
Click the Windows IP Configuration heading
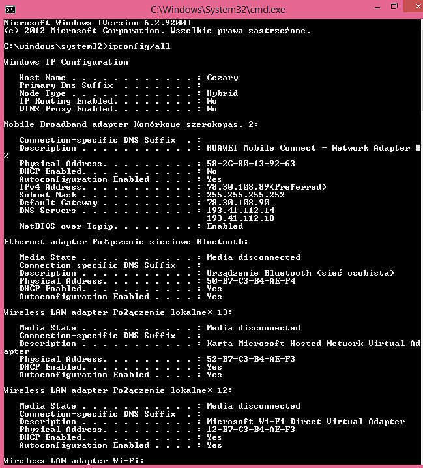tap(66, 62)
